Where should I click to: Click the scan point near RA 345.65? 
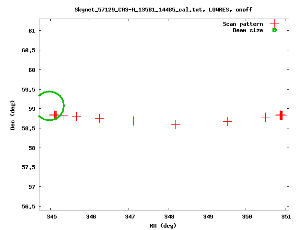76,117
